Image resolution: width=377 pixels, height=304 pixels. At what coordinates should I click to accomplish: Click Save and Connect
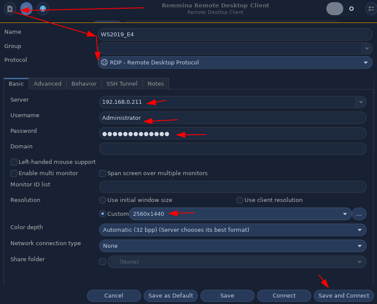click(x=344, y=296)
